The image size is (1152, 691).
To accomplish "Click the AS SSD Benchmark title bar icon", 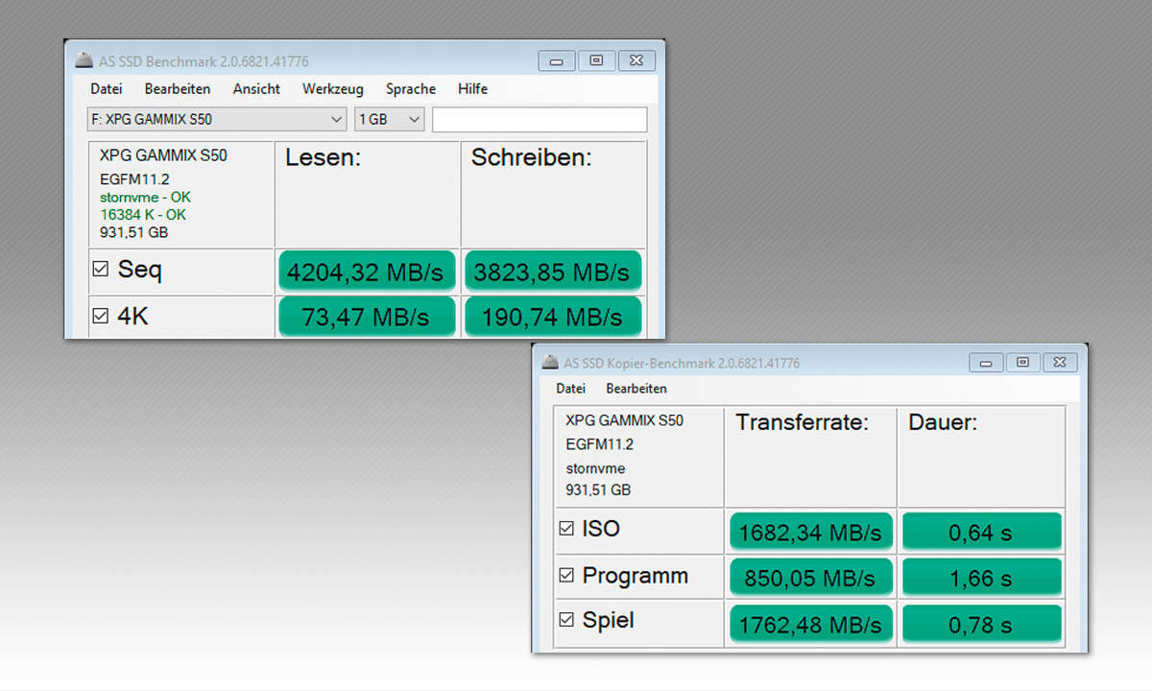I will (x=84, y=60).
